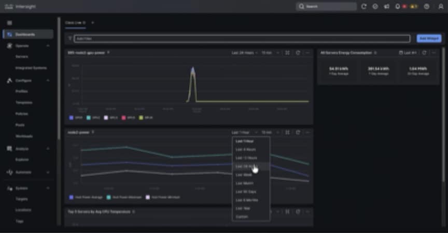Viewport: 448px width, 233px height.
Task: Click the Add Widget button
Action: (x=429, y=38)
